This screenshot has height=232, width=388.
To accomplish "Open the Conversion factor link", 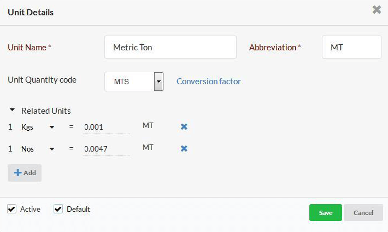I will click(209, 82).
